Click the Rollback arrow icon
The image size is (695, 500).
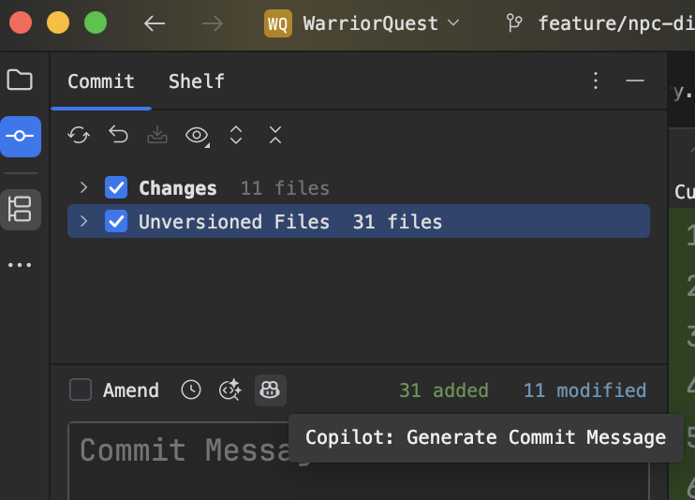coord(118,136)
